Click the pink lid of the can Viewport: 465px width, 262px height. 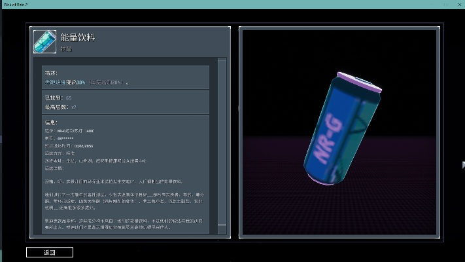(x=358, y=82)
